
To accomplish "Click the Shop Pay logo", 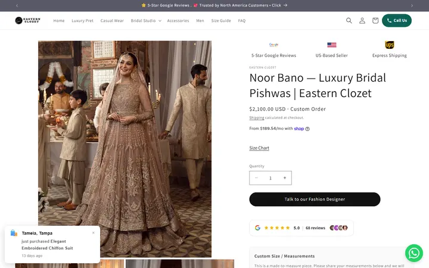I will pyautogui.click(x=299, y=129).
